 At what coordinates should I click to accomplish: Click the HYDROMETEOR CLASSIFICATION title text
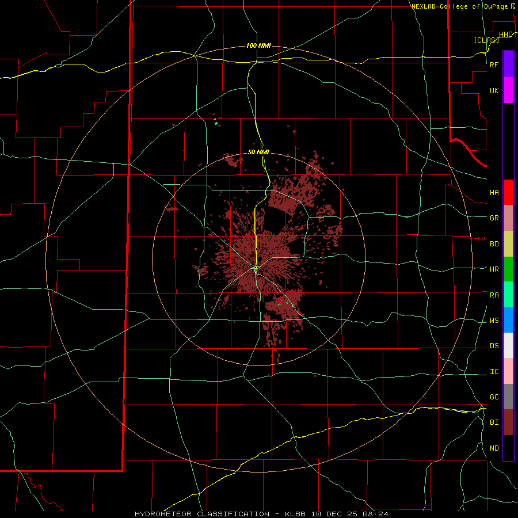click(202, 514)
